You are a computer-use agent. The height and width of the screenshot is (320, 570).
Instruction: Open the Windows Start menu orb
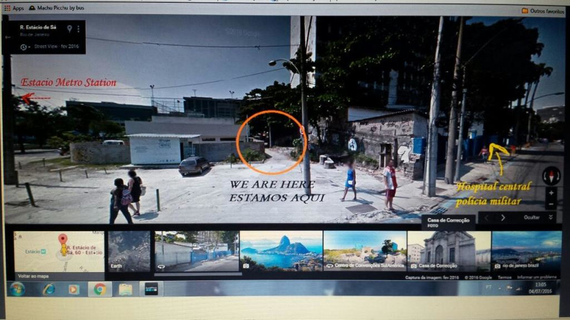click(17, 289)
